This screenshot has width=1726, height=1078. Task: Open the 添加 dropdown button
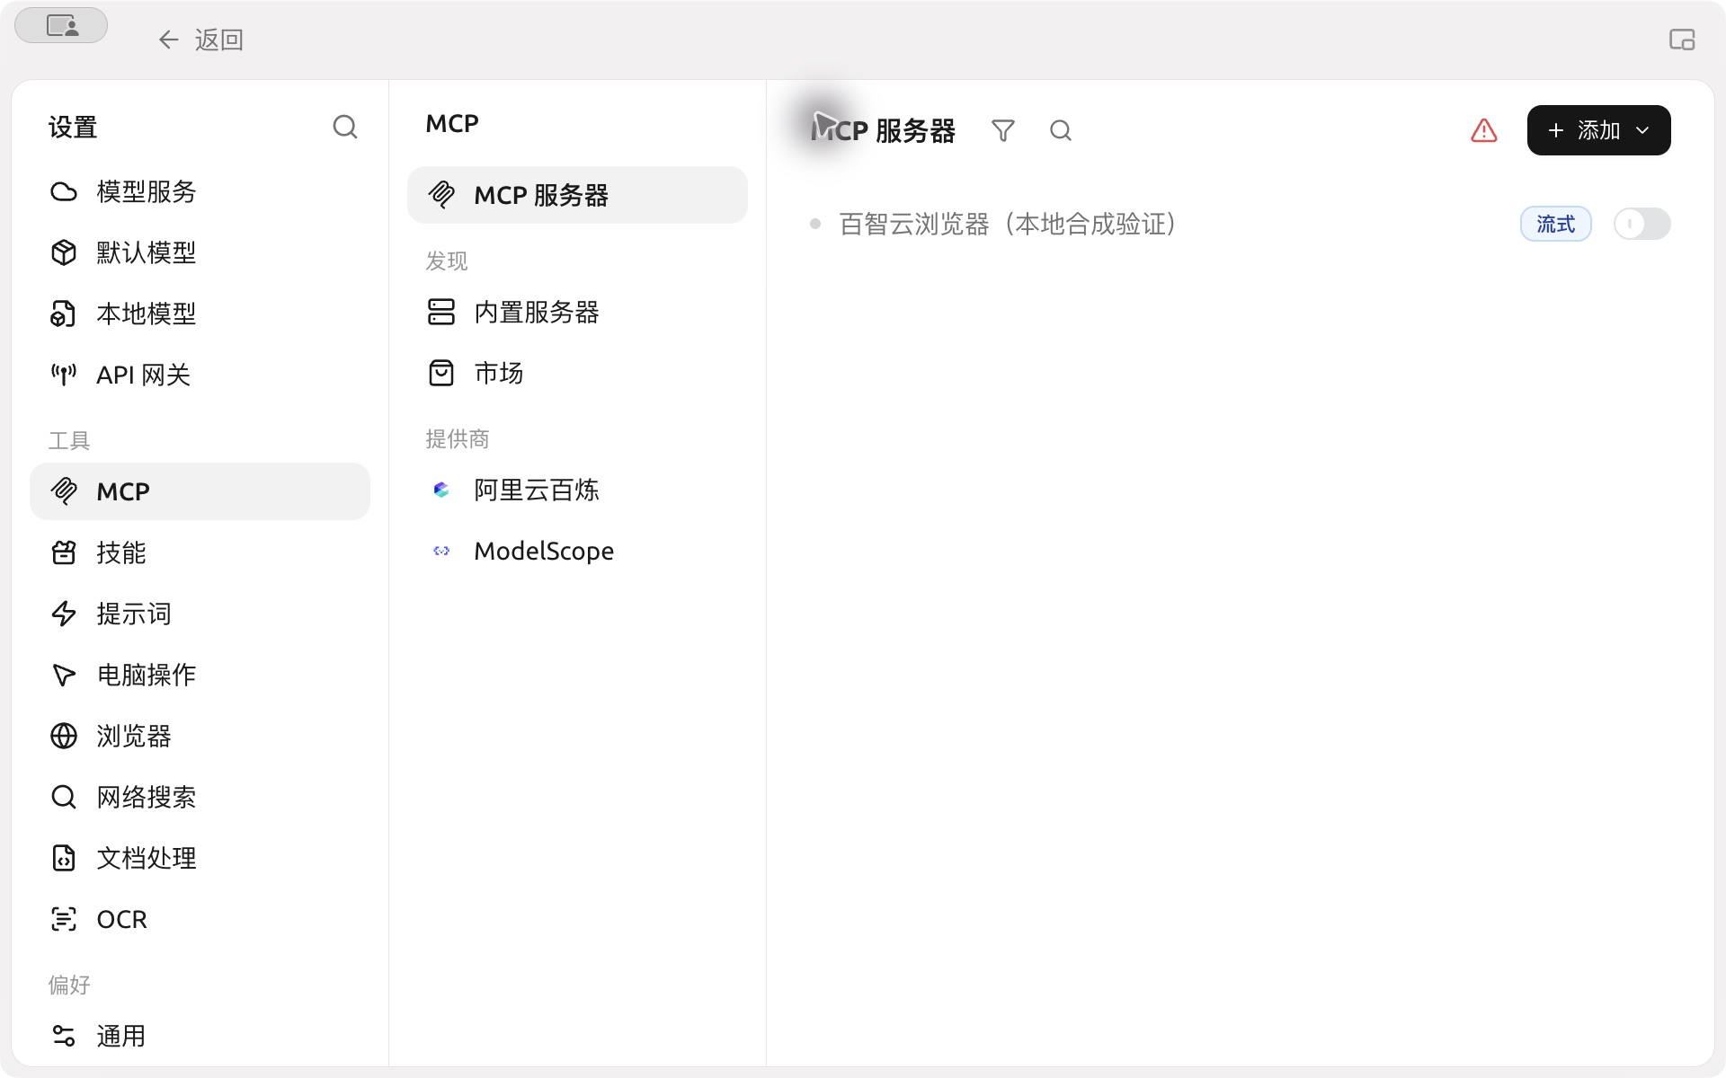(x=1598, y=130)
